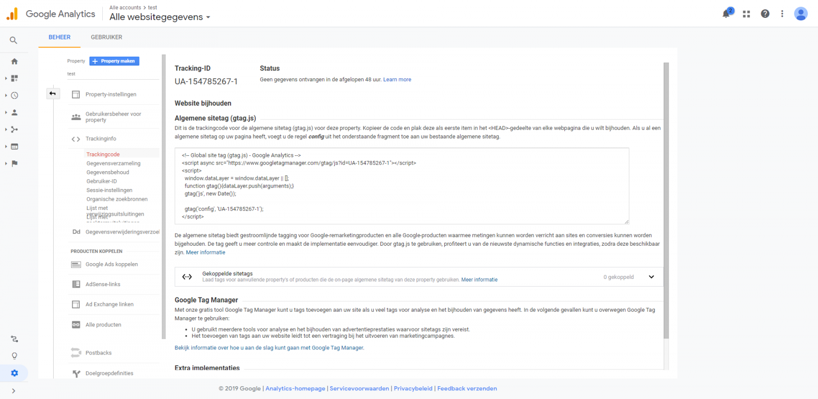Open Conversions flag icon
This screenshot has width=818, height=399.
tap(14, 163)
